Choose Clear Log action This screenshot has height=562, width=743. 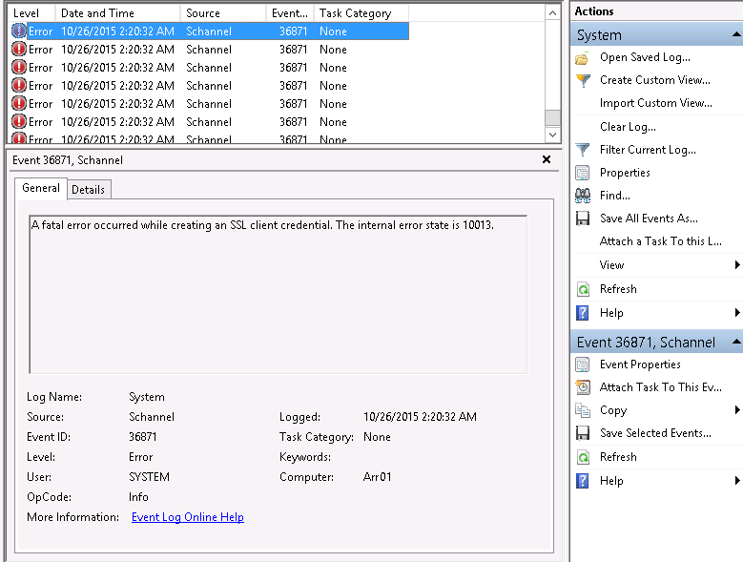tap(628, 127)
